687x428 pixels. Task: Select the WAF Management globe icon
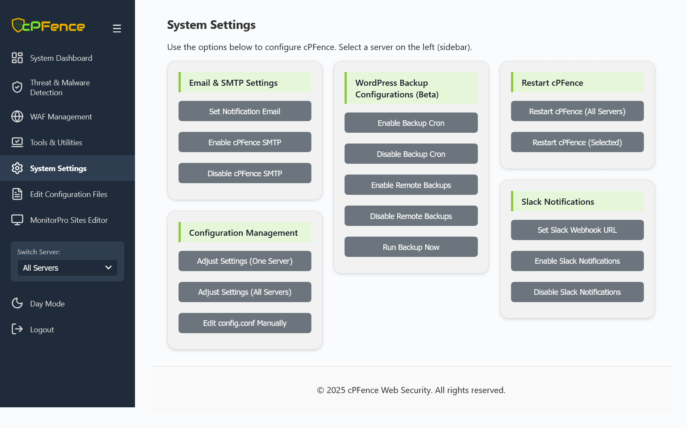(x=17, y=116)
